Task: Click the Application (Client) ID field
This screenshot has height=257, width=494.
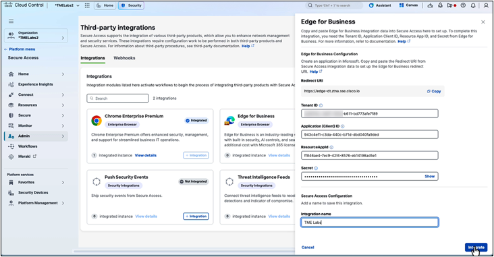Action: (x=370, y=134)
